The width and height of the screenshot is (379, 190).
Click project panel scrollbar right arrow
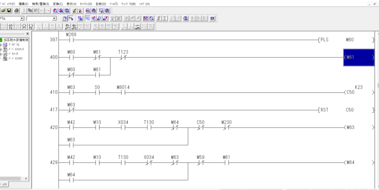26,179
